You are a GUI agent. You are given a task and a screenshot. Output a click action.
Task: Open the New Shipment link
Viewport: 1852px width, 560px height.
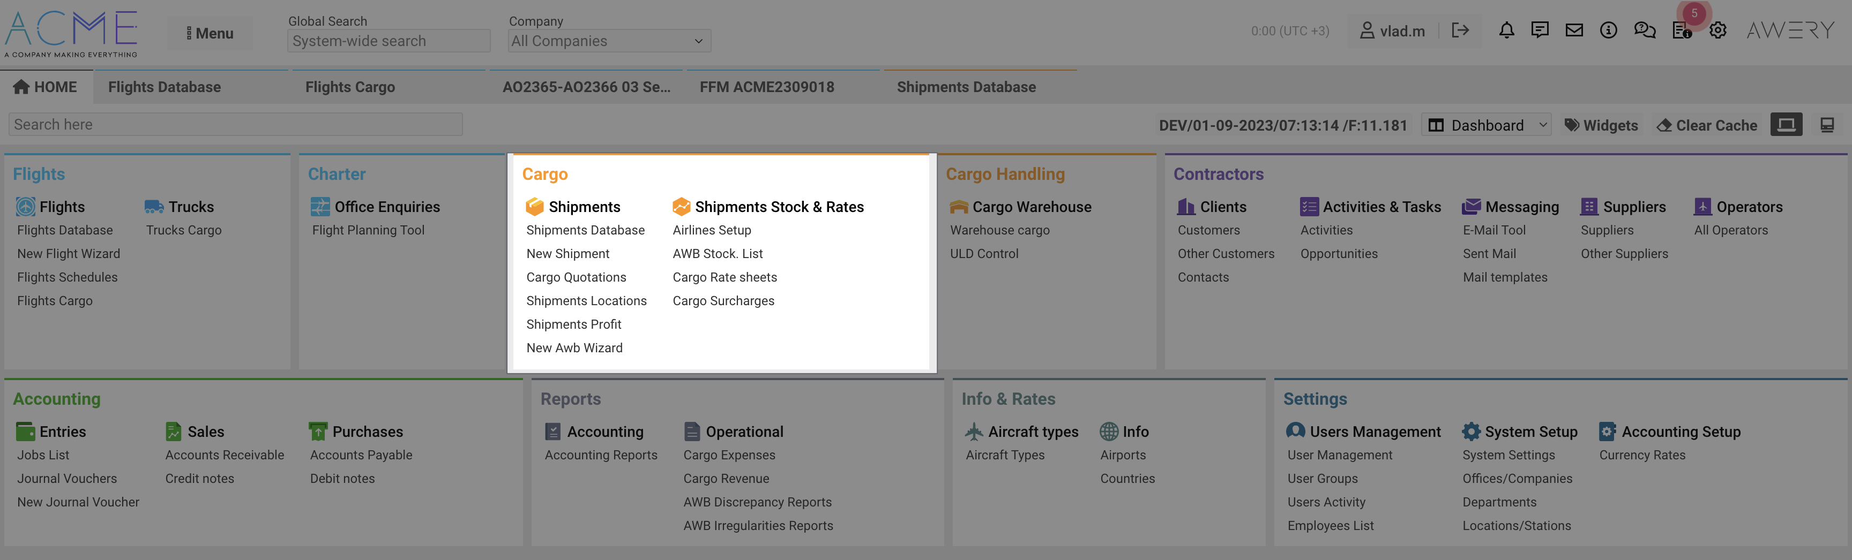click(x=567, y=253)
